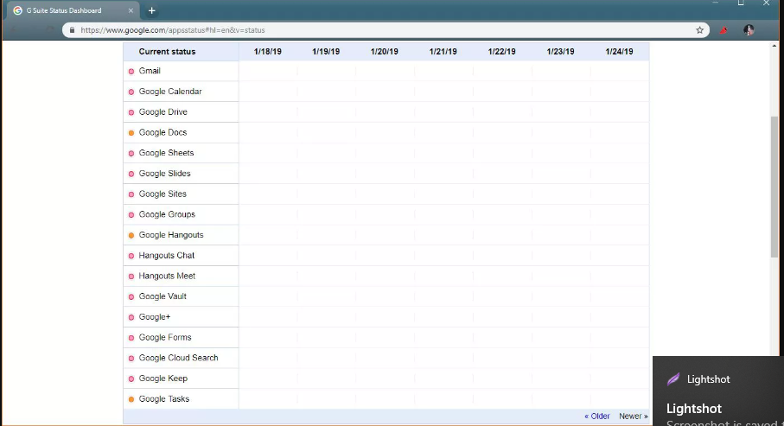Bookmark this page with the star icon
784x426 pixels.
point(699,30)
